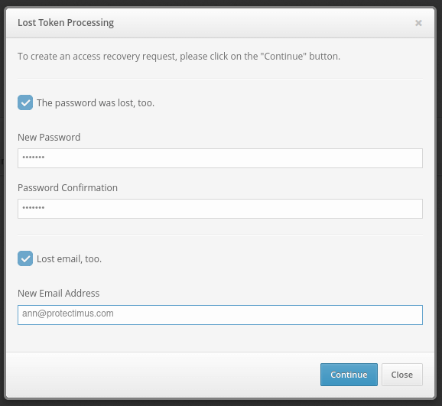Click the "New Password" field label
Screen dimensions: 442x406
[49, 138]
